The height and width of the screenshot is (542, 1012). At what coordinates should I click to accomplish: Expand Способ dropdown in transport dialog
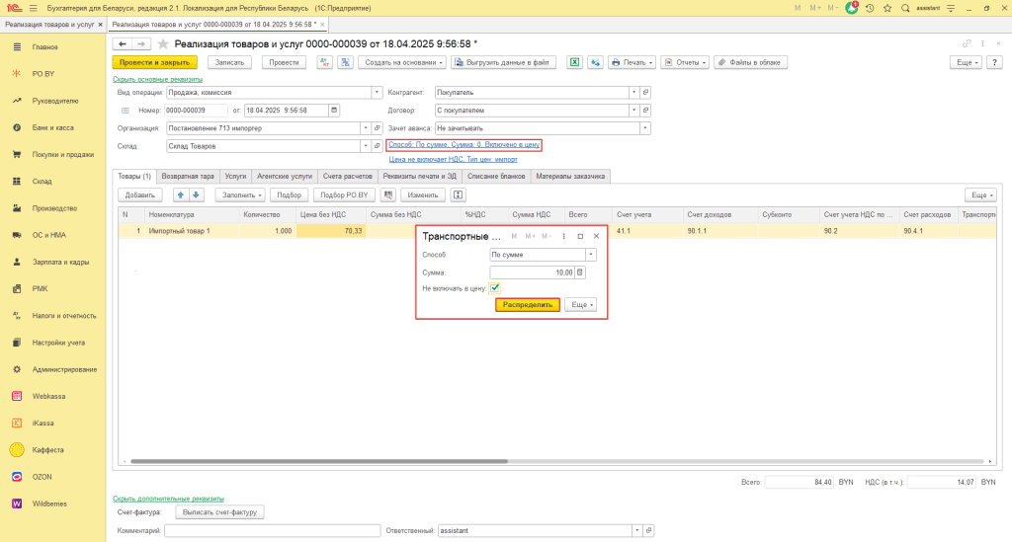(x=591, y=255)
